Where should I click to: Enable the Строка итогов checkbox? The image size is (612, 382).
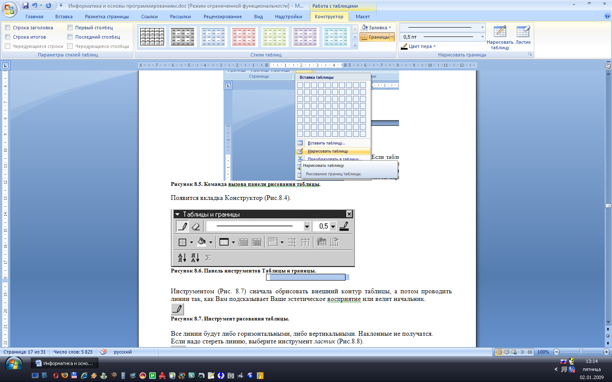point(7,37)
